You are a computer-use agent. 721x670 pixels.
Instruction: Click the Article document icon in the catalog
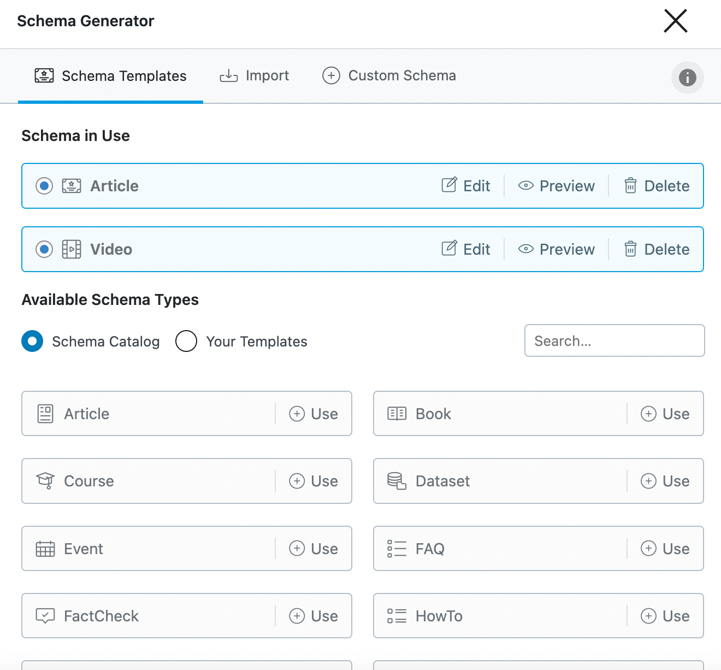click(x=45, y=414)
